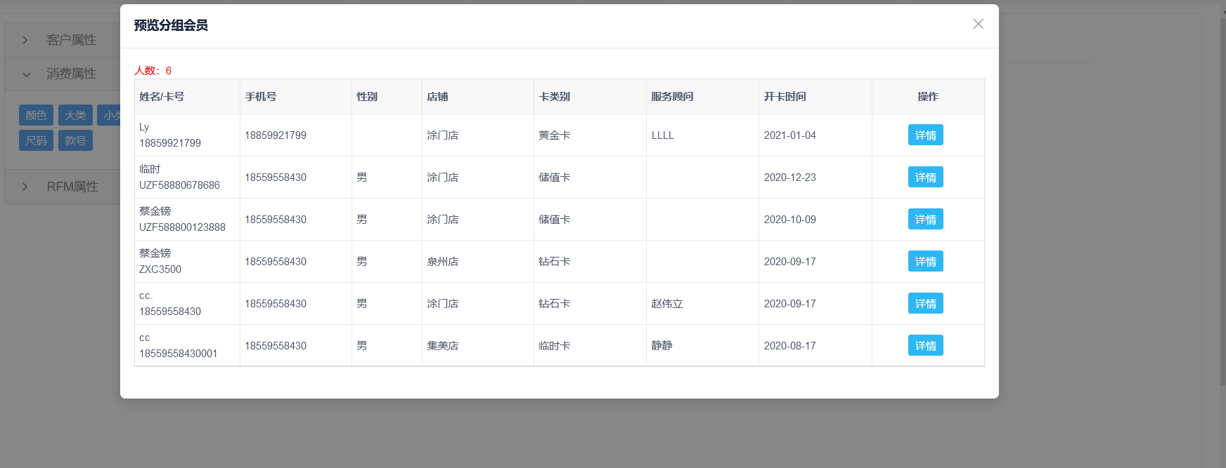This screenshot has width=1226, height=468.
Task: Click the 赵伟立 advisor cell
Action: click(667, 304)
